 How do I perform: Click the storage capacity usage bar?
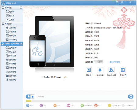click(80, 101)
